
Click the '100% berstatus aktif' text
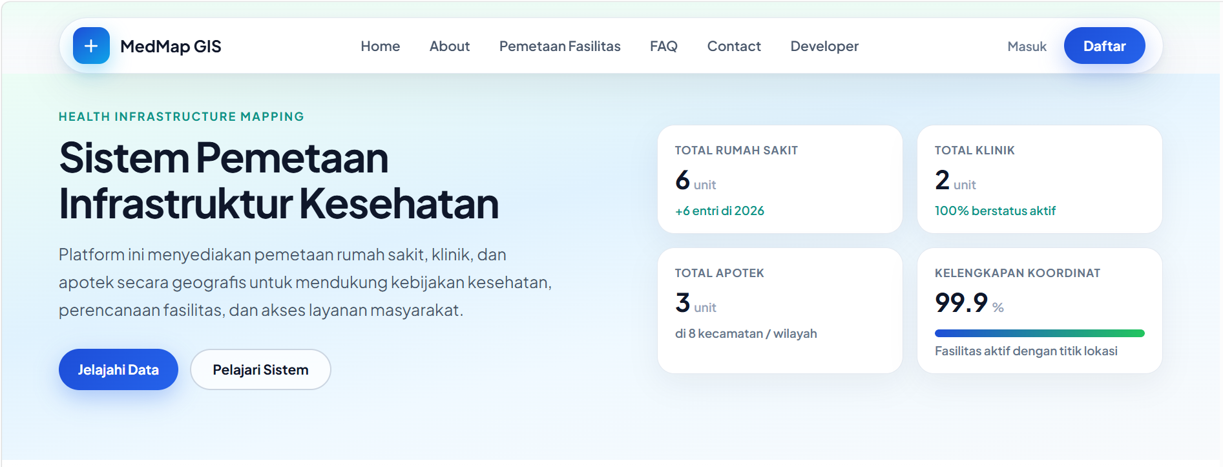click(995, 211)
